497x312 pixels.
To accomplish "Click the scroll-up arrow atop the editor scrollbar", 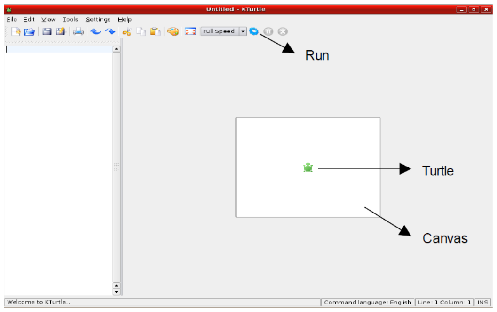I will pyautogui.click(x=116, y=49).
